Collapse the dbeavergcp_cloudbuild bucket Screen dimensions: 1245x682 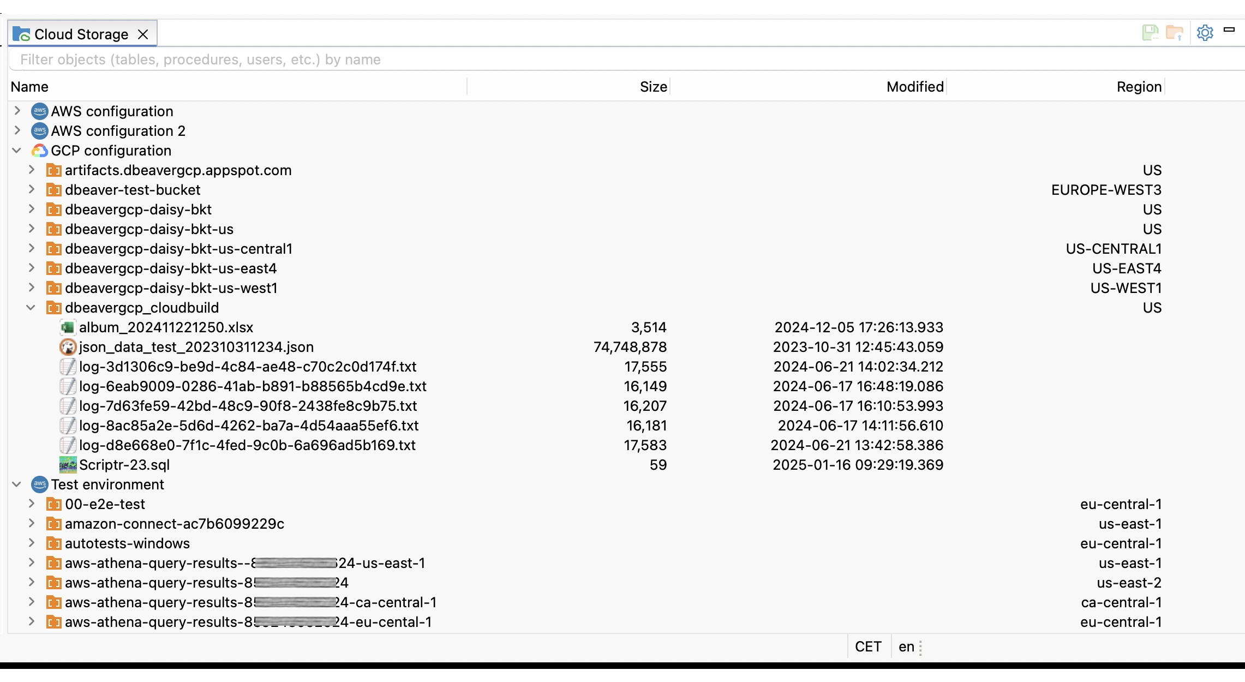tap(32, 308)
